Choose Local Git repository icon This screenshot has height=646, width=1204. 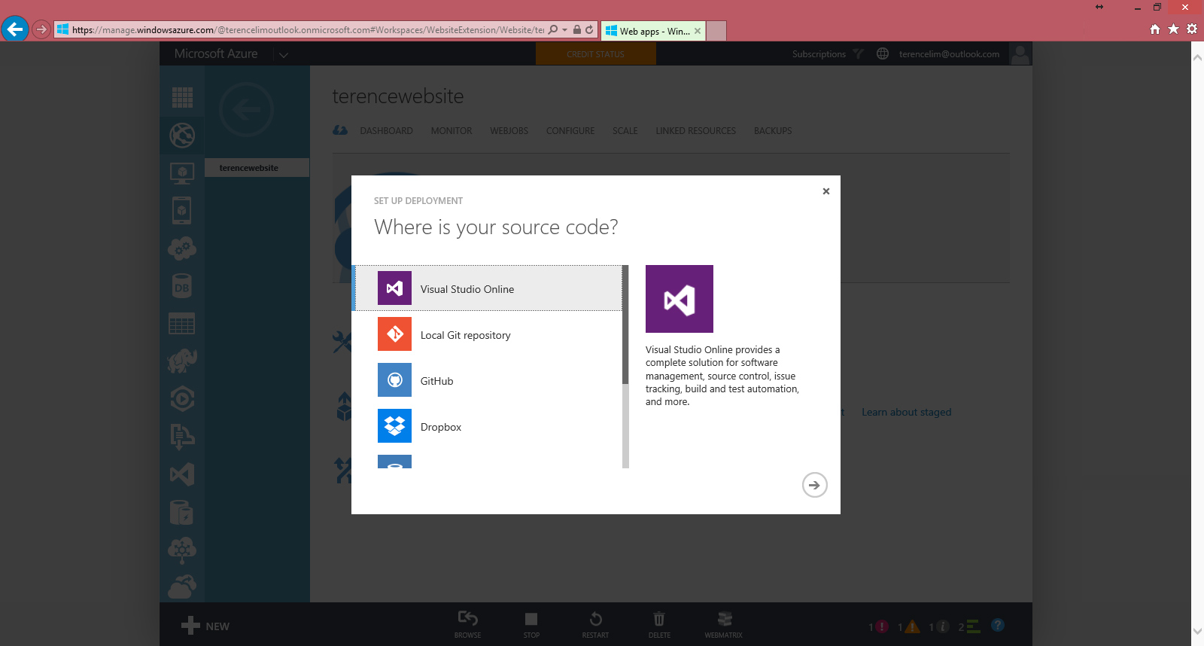tap(394, 334)
